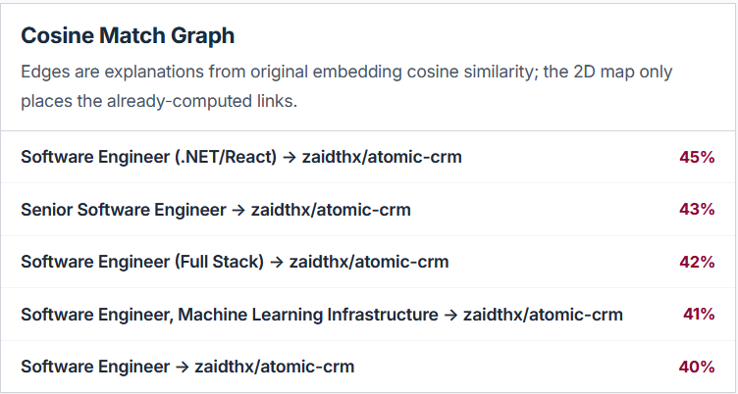This screenshot has width=738, height=394.
Task: Open the plain Software Engineer match row
Action: (368, 367)
